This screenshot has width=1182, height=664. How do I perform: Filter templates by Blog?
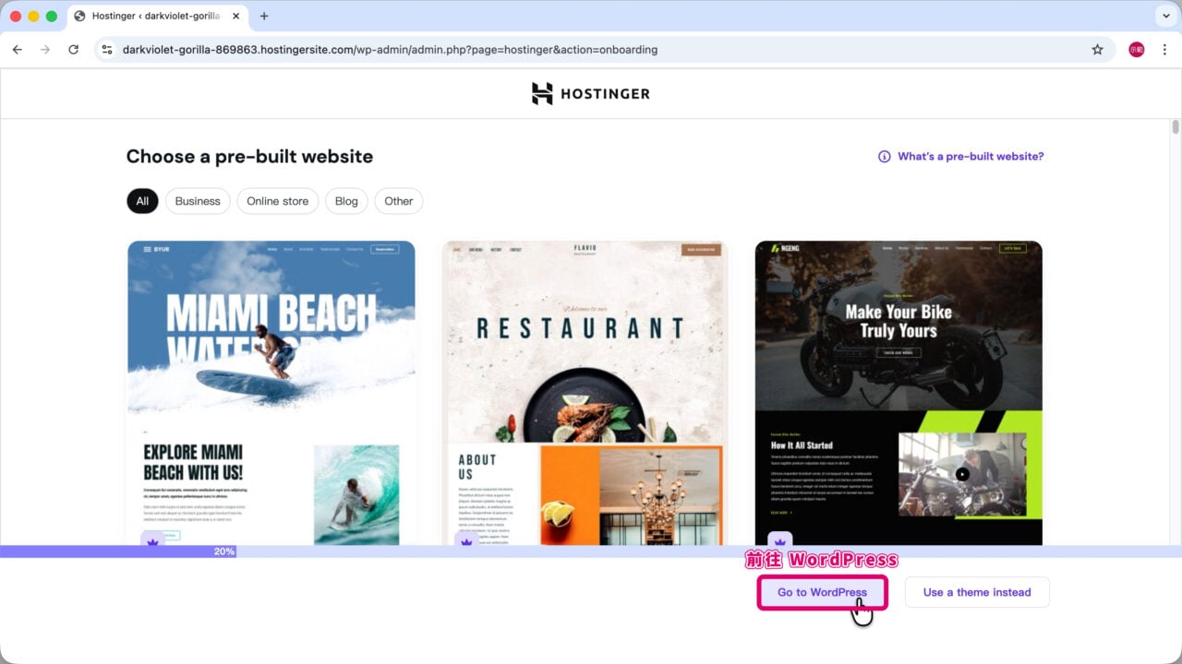(x=346, y=201)
